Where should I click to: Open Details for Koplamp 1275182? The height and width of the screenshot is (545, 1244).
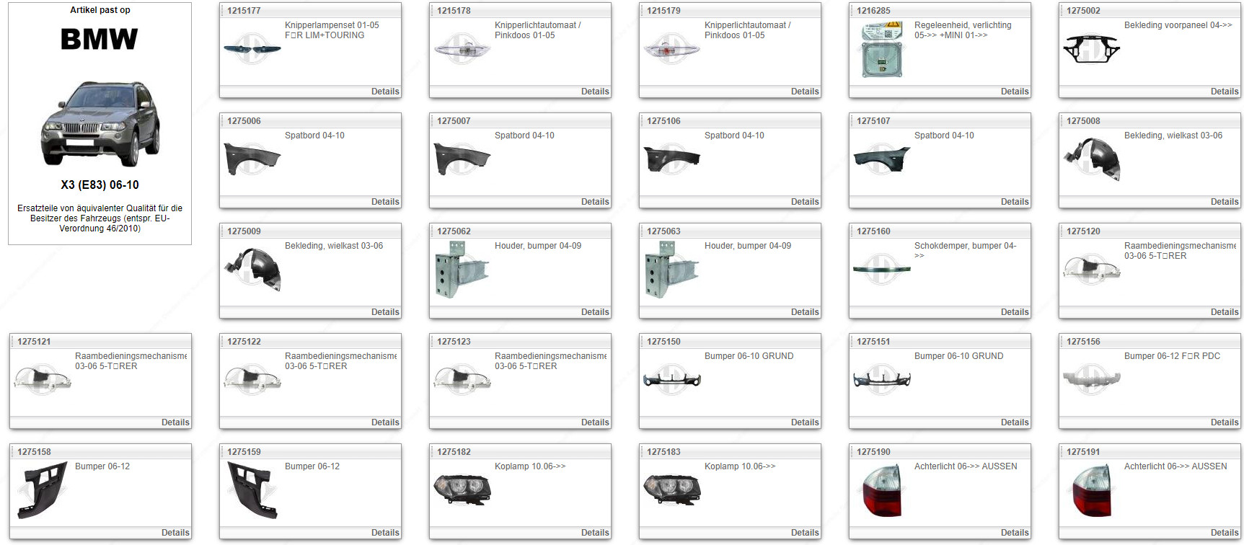[x=595, y=533]
